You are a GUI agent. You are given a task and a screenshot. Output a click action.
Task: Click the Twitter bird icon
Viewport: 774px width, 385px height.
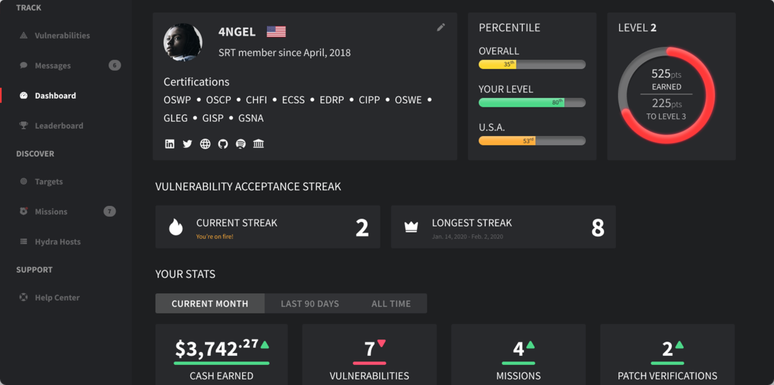tap(187, 144)
